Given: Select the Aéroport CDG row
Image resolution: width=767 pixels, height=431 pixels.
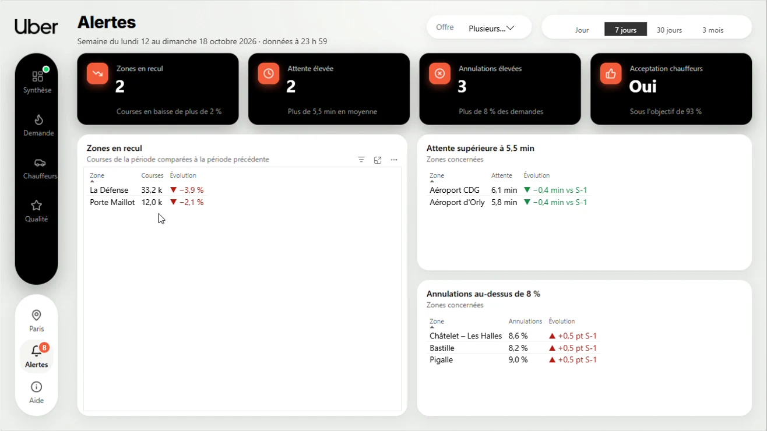Looking at the screenshot, I should [508, 190].
